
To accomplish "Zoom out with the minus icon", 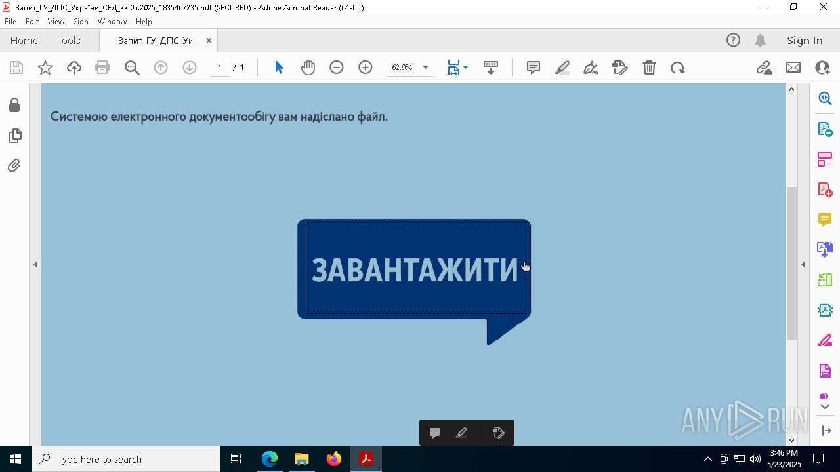I will pos(337,68).
